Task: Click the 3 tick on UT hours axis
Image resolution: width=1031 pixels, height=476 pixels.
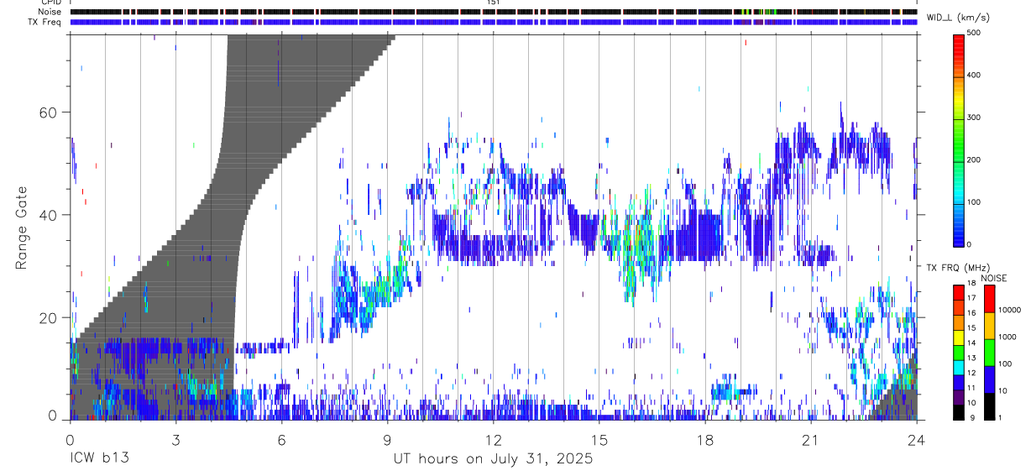Action: 175,440
